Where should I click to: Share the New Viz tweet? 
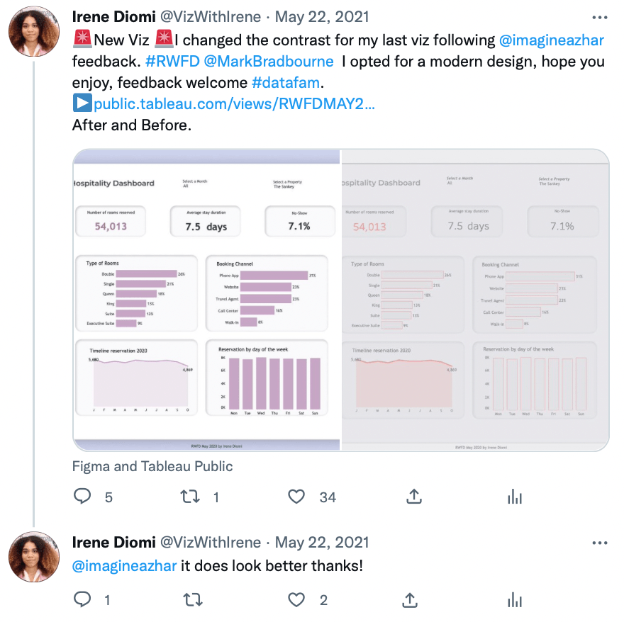pyautogui.click(x=414, y=497)
